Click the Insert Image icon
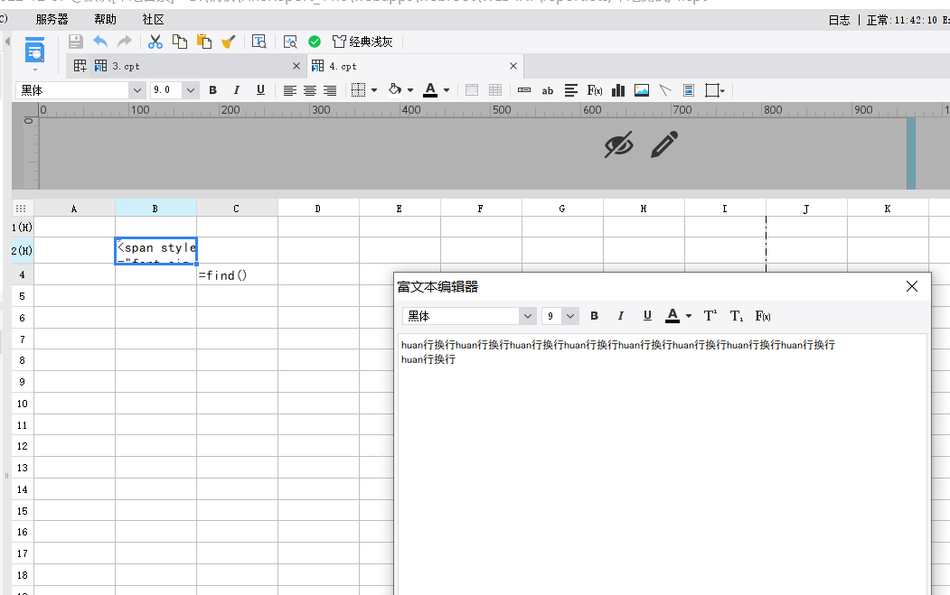This screenshot has width=950, height=595. click(642, 90)
